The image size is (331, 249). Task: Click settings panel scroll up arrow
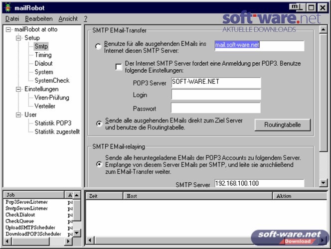click(x=323, y=29)
